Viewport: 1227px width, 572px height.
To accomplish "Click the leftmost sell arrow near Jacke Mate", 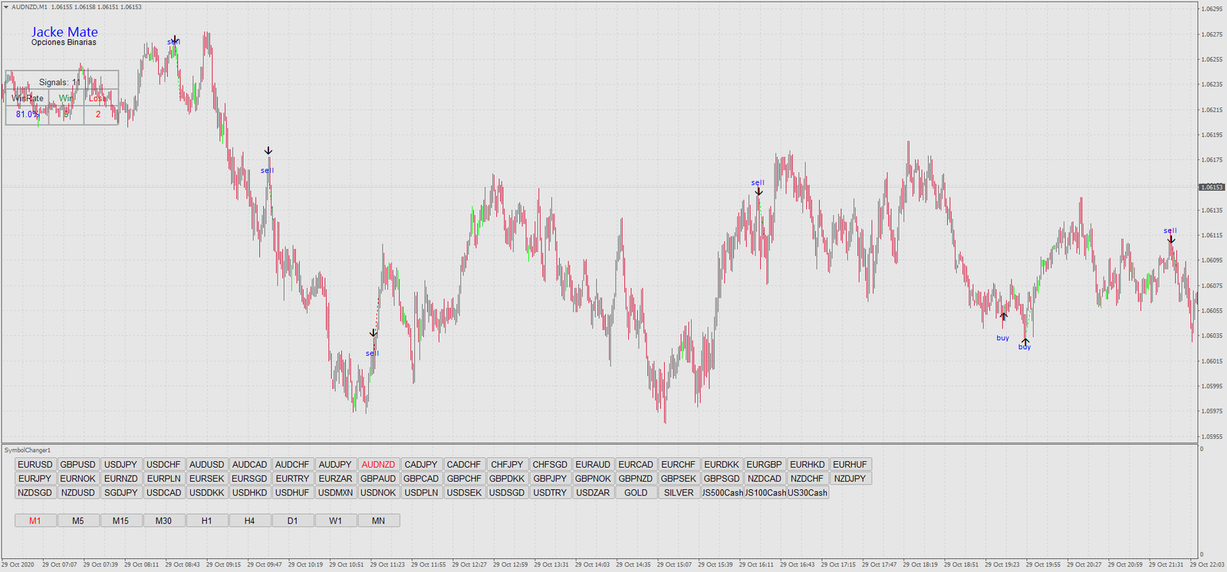I will (x=175, y=40).
